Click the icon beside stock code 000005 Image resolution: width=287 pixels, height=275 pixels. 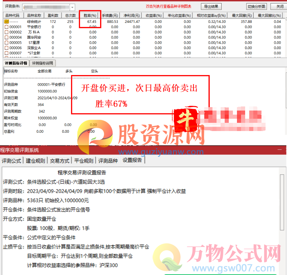[x=6, y=43]
